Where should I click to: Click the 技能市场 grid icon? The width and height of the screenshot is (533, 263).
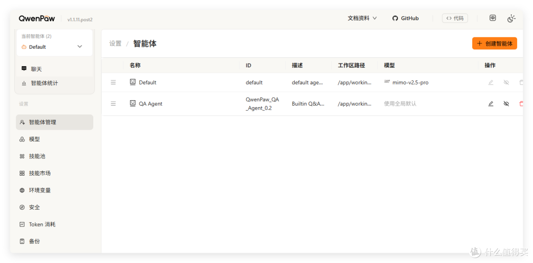[x=22, y=173]
